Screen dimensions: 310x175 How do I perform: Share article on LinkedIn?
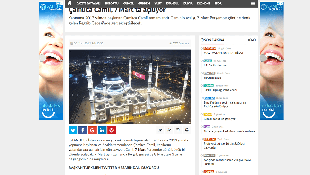(x=102, y=130)
